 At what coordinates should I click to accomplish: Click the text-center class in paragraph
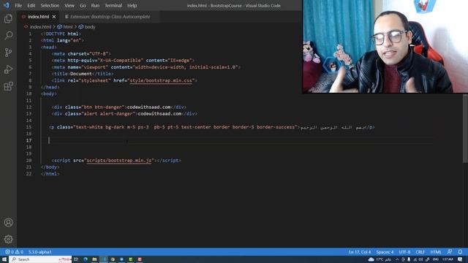click(x=196, y=127)
